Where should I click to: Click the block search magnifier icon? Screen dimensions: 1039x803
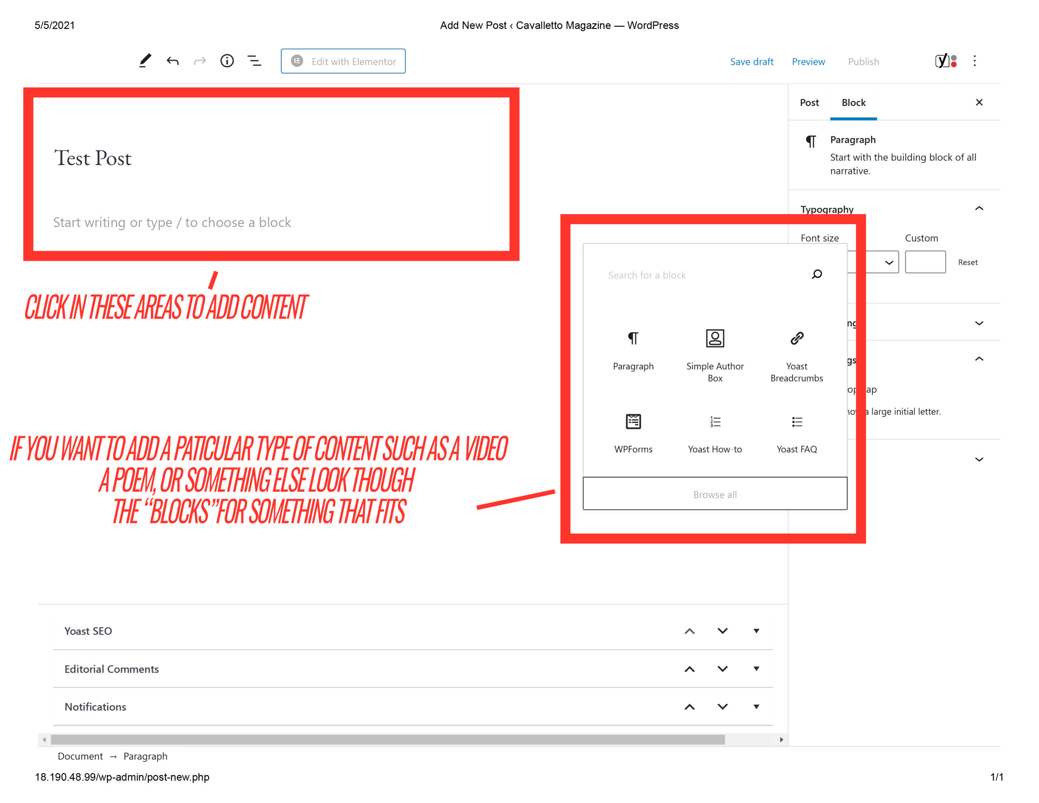[x=817, y=274]
